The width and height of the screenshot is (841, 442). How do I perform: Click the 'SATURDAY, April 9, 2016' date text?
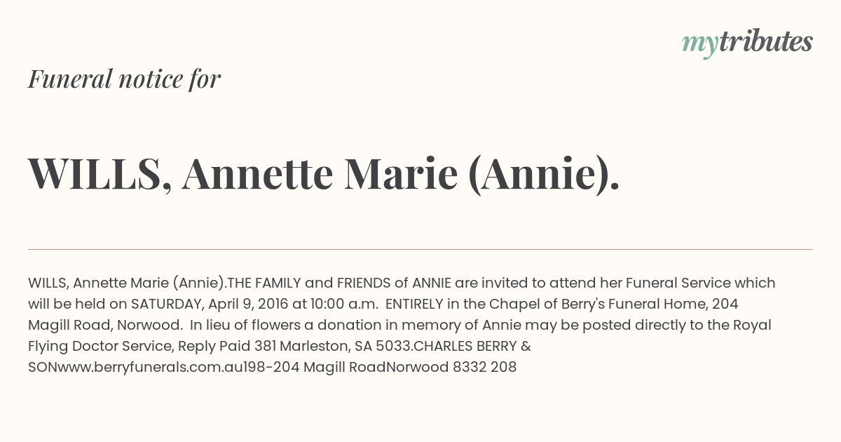point(210,304)
